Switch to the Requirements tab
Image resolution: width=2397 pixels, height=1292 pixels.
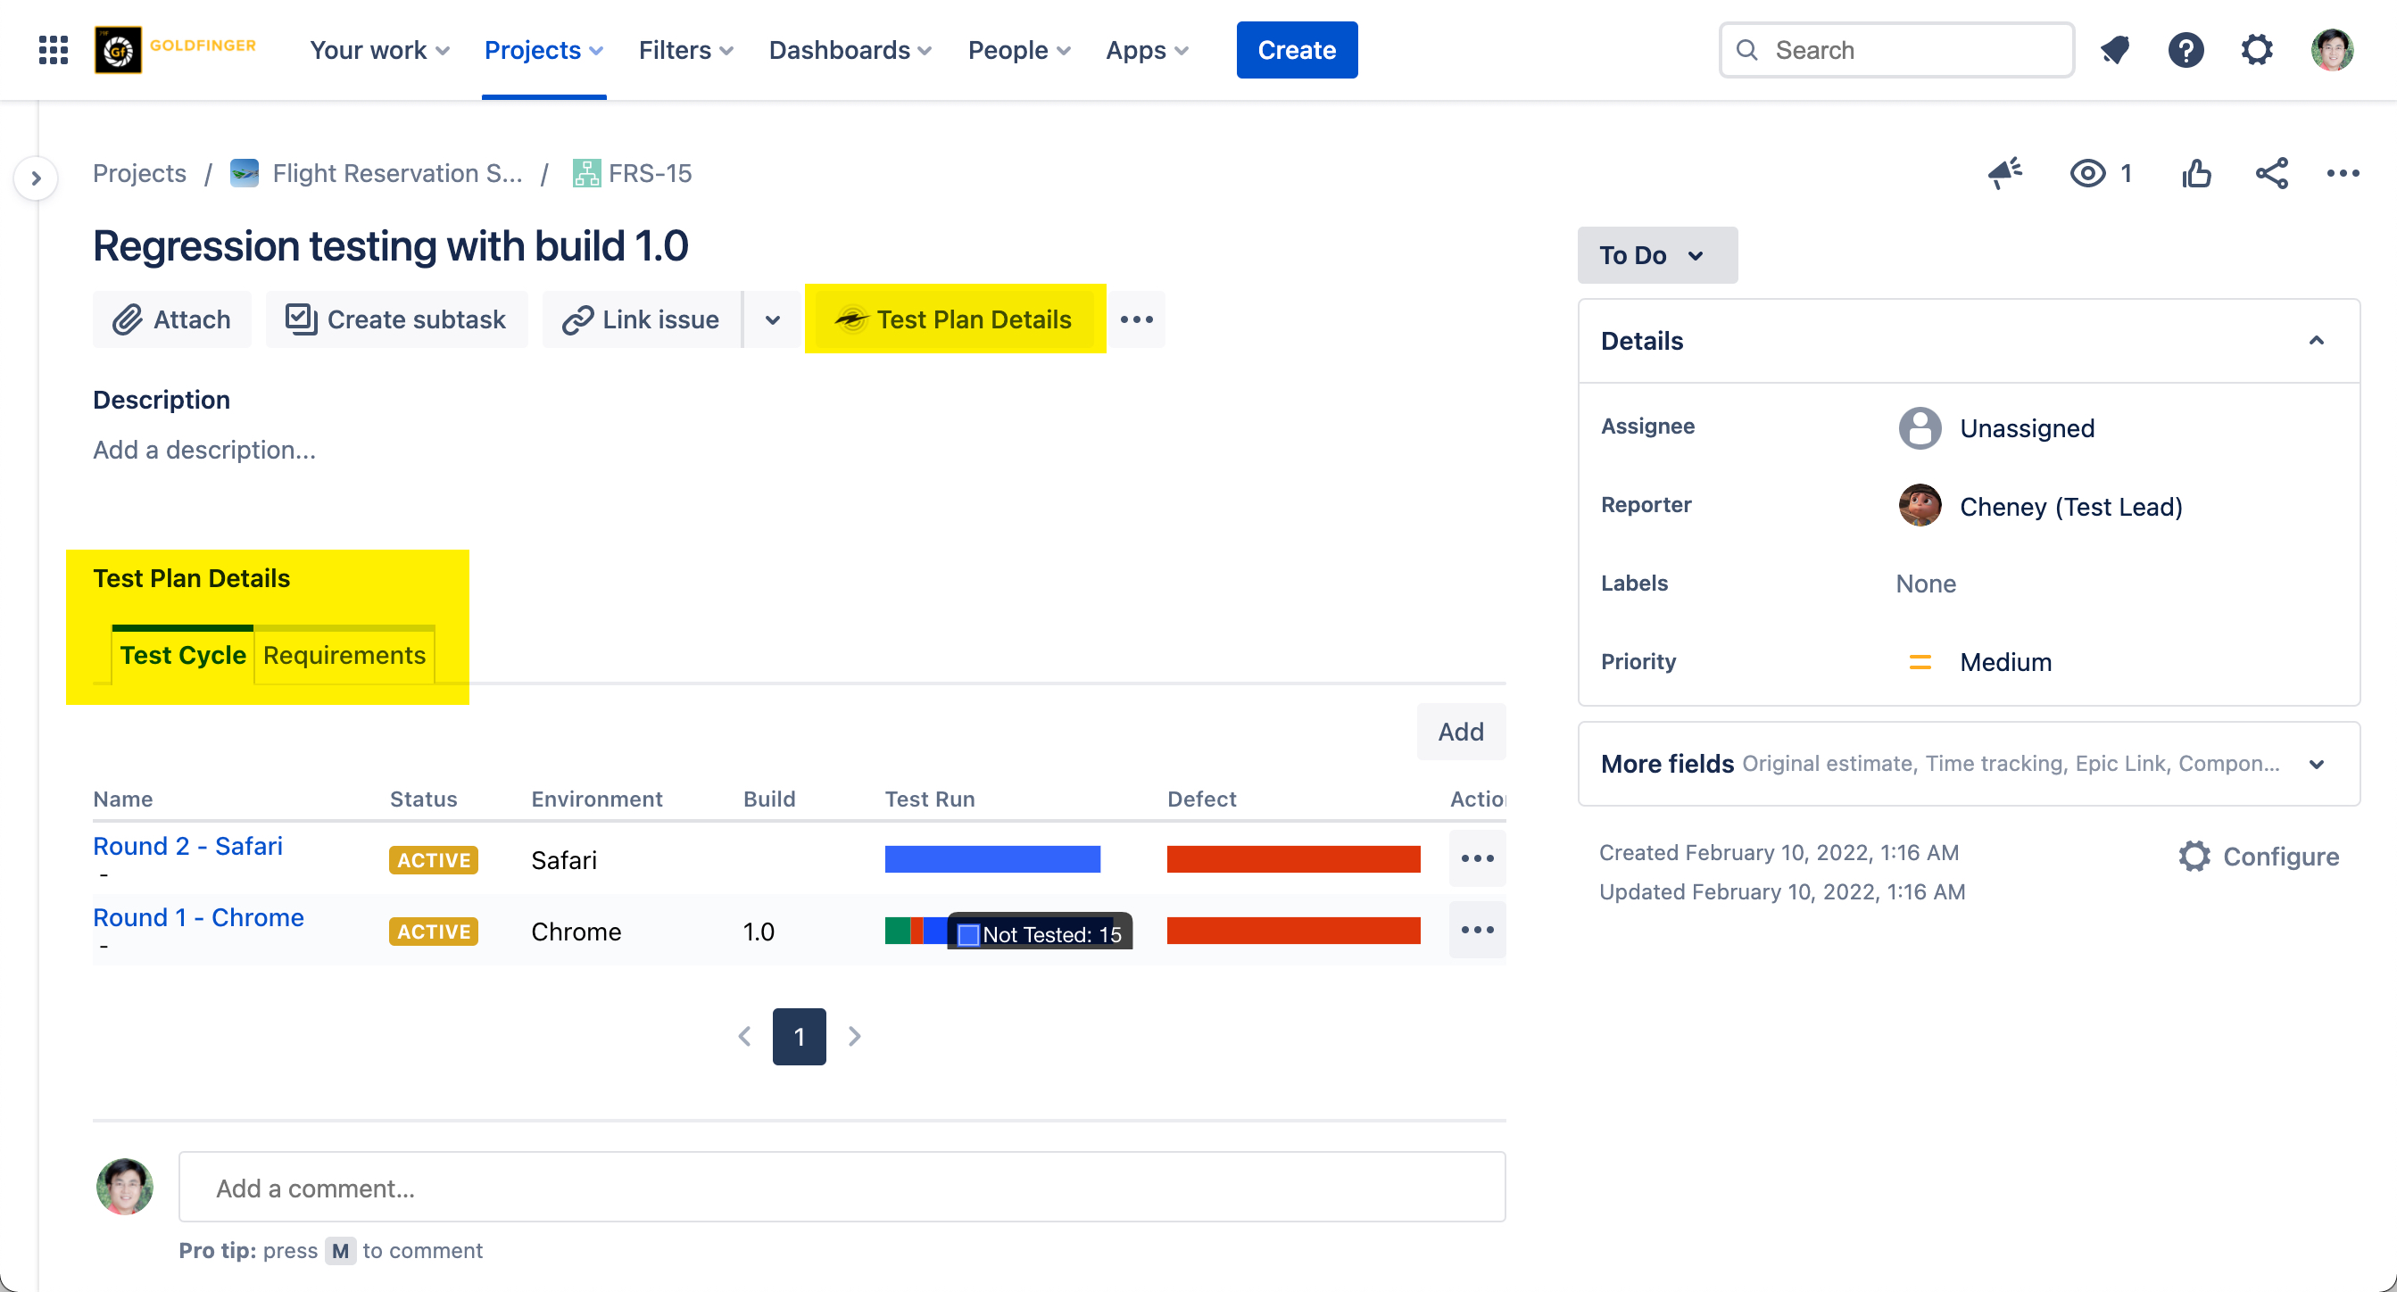click(344, 656)
